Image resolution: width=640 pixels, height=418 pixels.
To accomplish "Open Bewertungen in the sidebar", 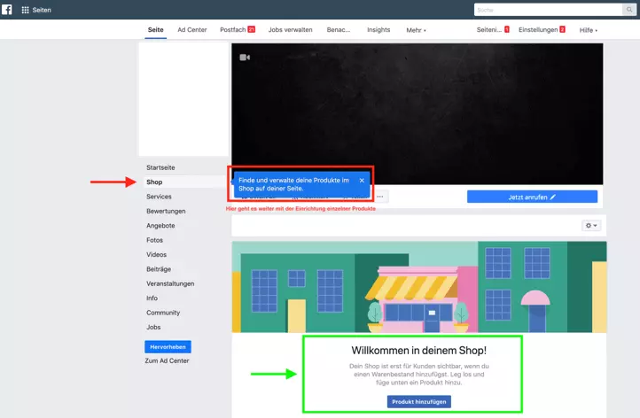I will pos(166,212).
